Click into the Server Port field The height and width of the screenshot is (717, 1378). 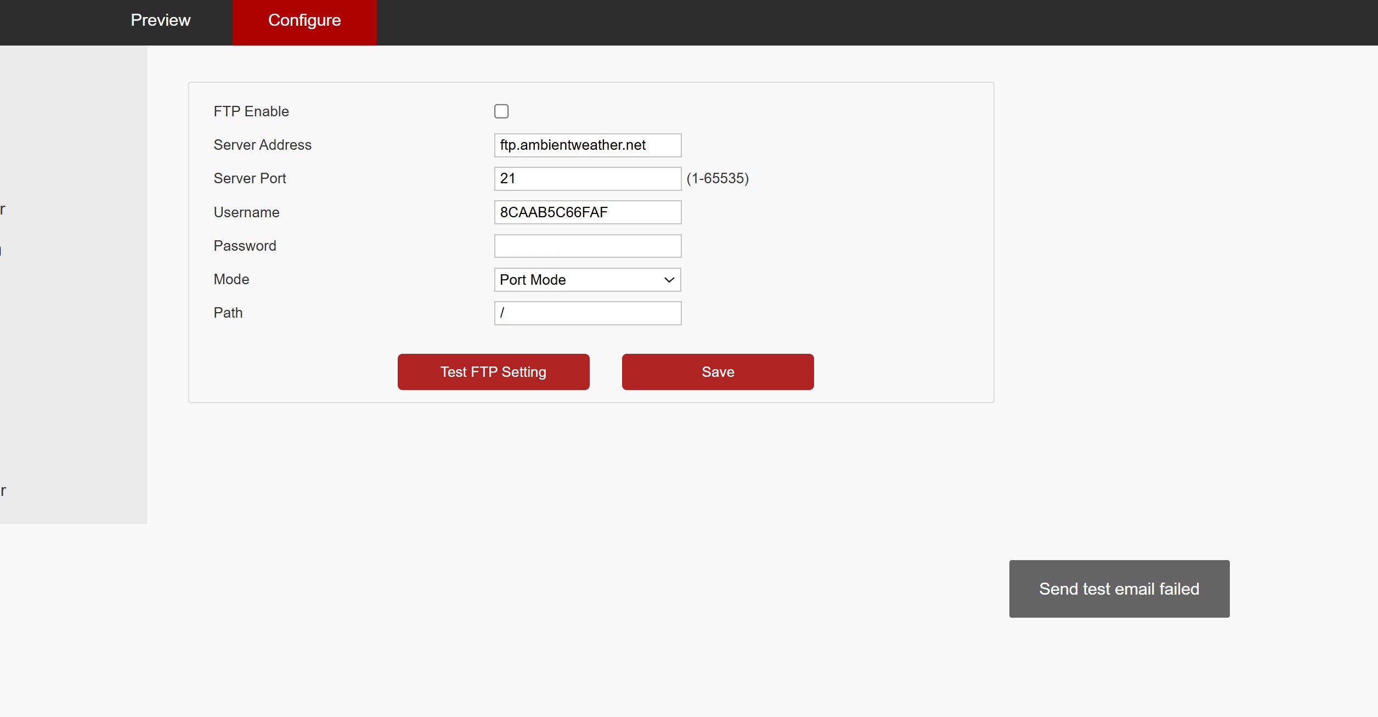pyautogui.click(x=587, y=179)
